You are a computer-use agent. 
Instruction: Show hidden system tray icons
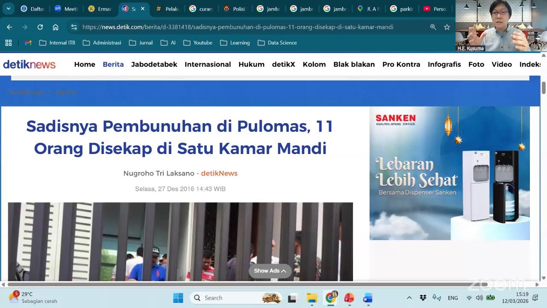(409, 298)
